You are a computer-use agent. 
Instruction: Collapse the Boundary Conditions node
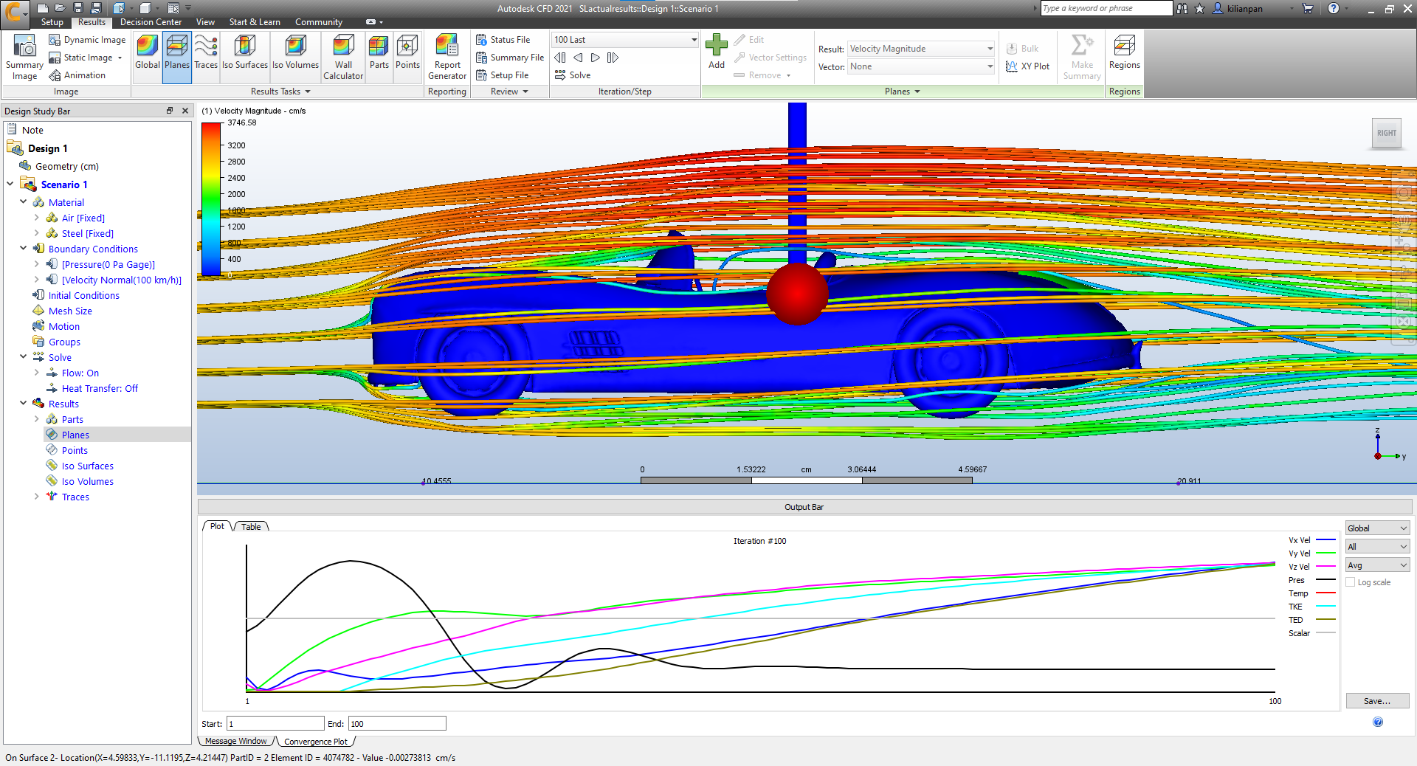(23, 248)
